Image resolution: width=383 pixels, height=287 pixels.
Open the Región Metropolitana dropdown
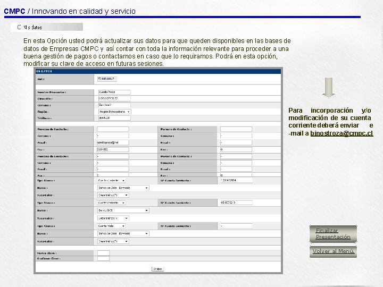tap(114, 112)
